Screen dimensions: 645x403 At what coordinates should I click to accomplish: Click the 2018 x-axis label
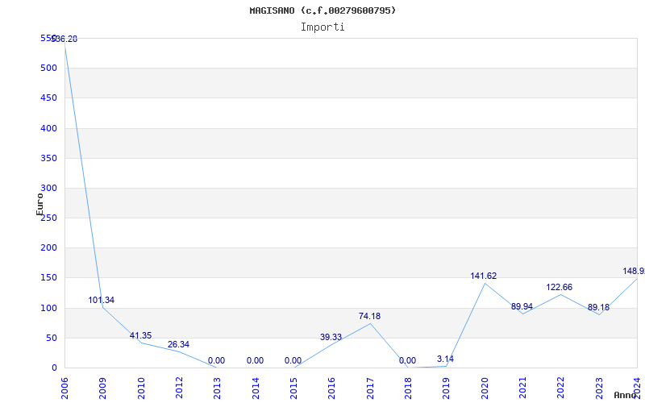tap(408, 388)
